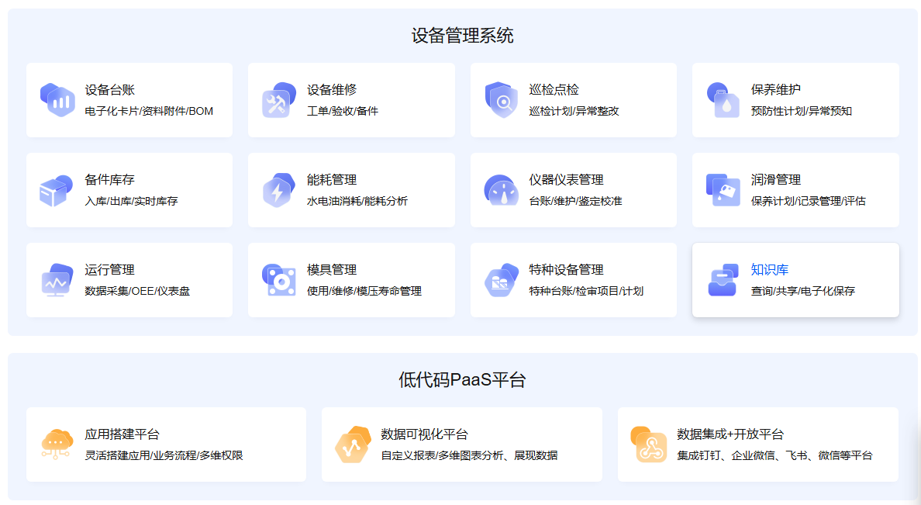Click the 入库/出库/实时库存 description text
The height and width of the screenshot is (505, 921).
[x=131, y=201]
